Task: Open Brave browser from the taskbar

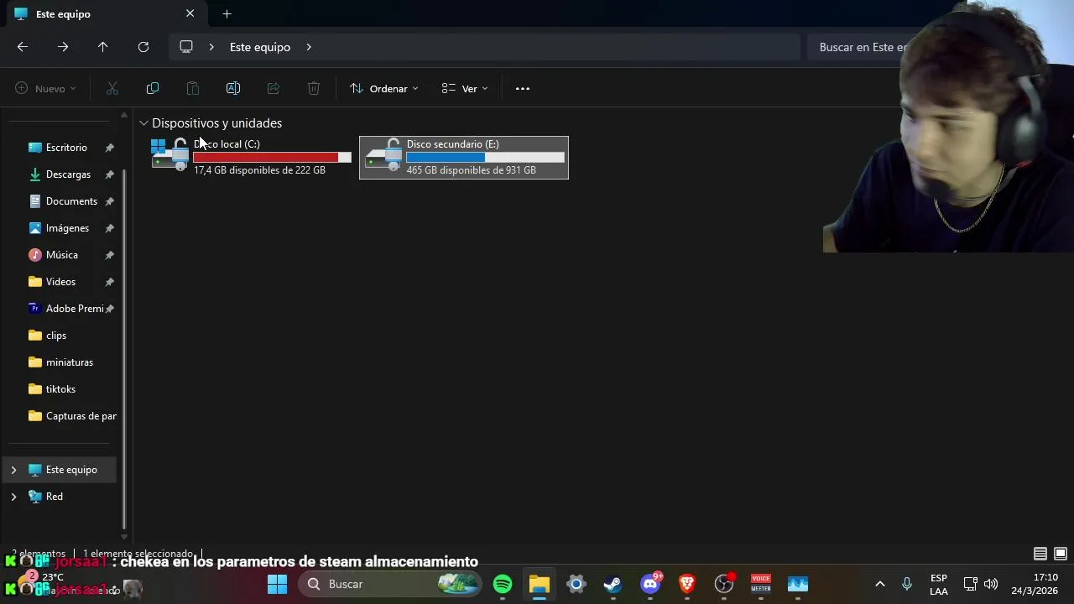Action: (687, 584)
